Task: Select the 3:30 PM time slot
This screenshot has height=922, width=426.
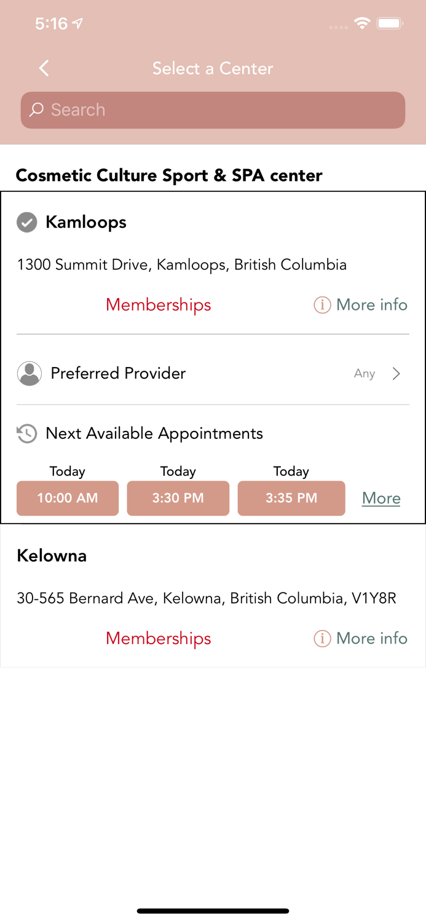Action: coord(178,498)
